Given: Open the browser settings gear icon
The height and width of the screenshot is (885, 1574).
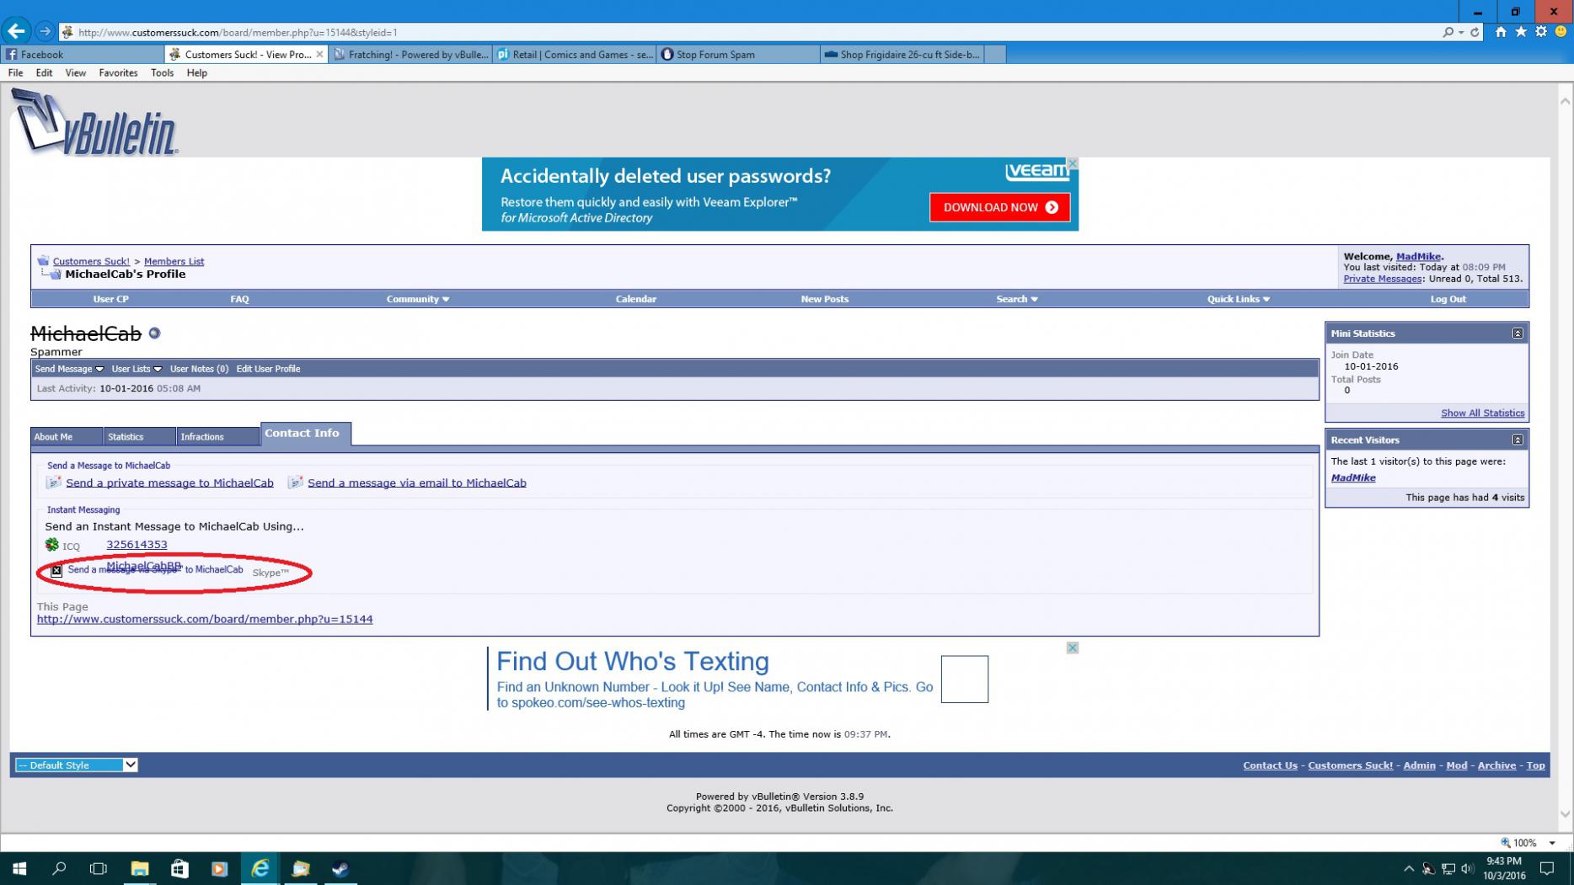Looking at the screenshot, I should [1540, 32].
